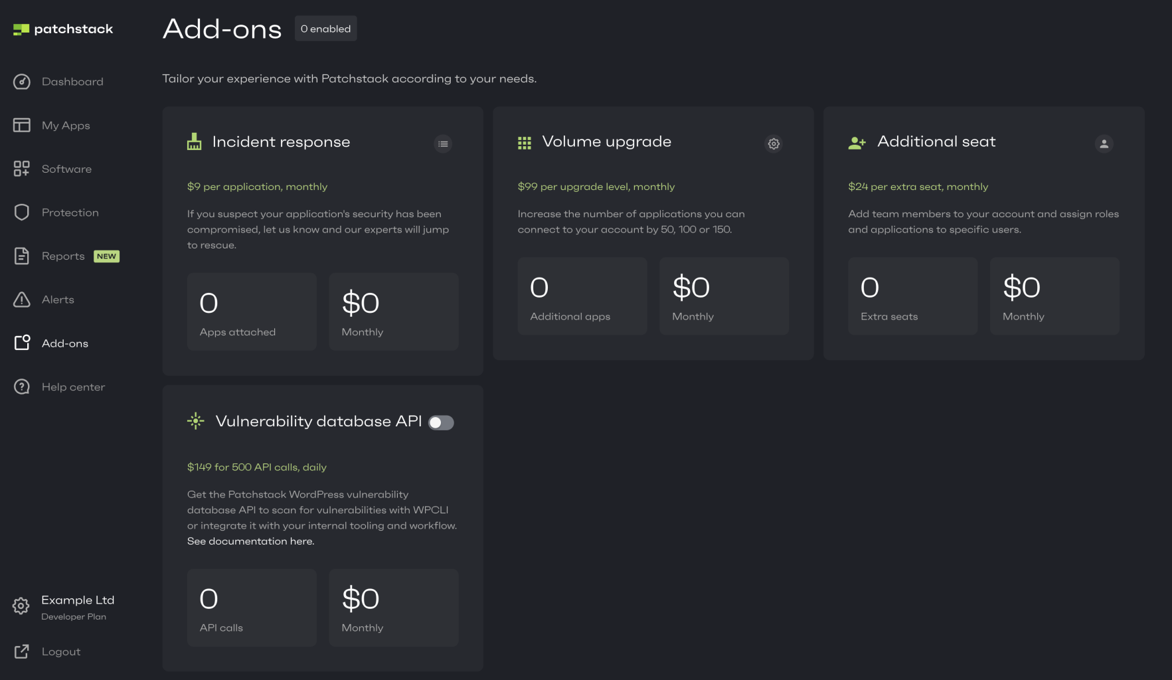Click Logout
Viewport: 1172px width, 680px height.
click(x=61, y=652)
